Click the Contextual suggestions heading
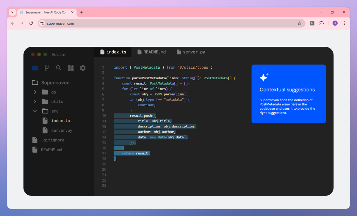357x216 pixels. [x=287, y=89]
